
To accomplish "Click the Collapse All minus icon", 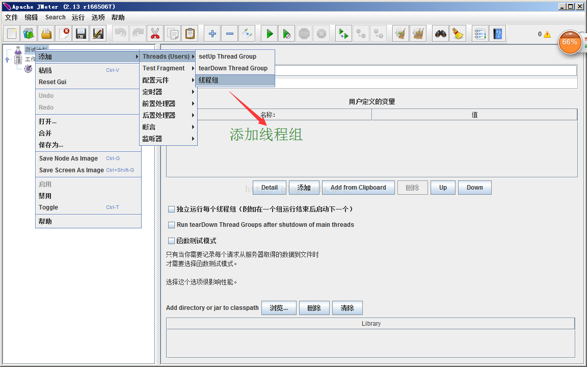I will coord(229,34).
